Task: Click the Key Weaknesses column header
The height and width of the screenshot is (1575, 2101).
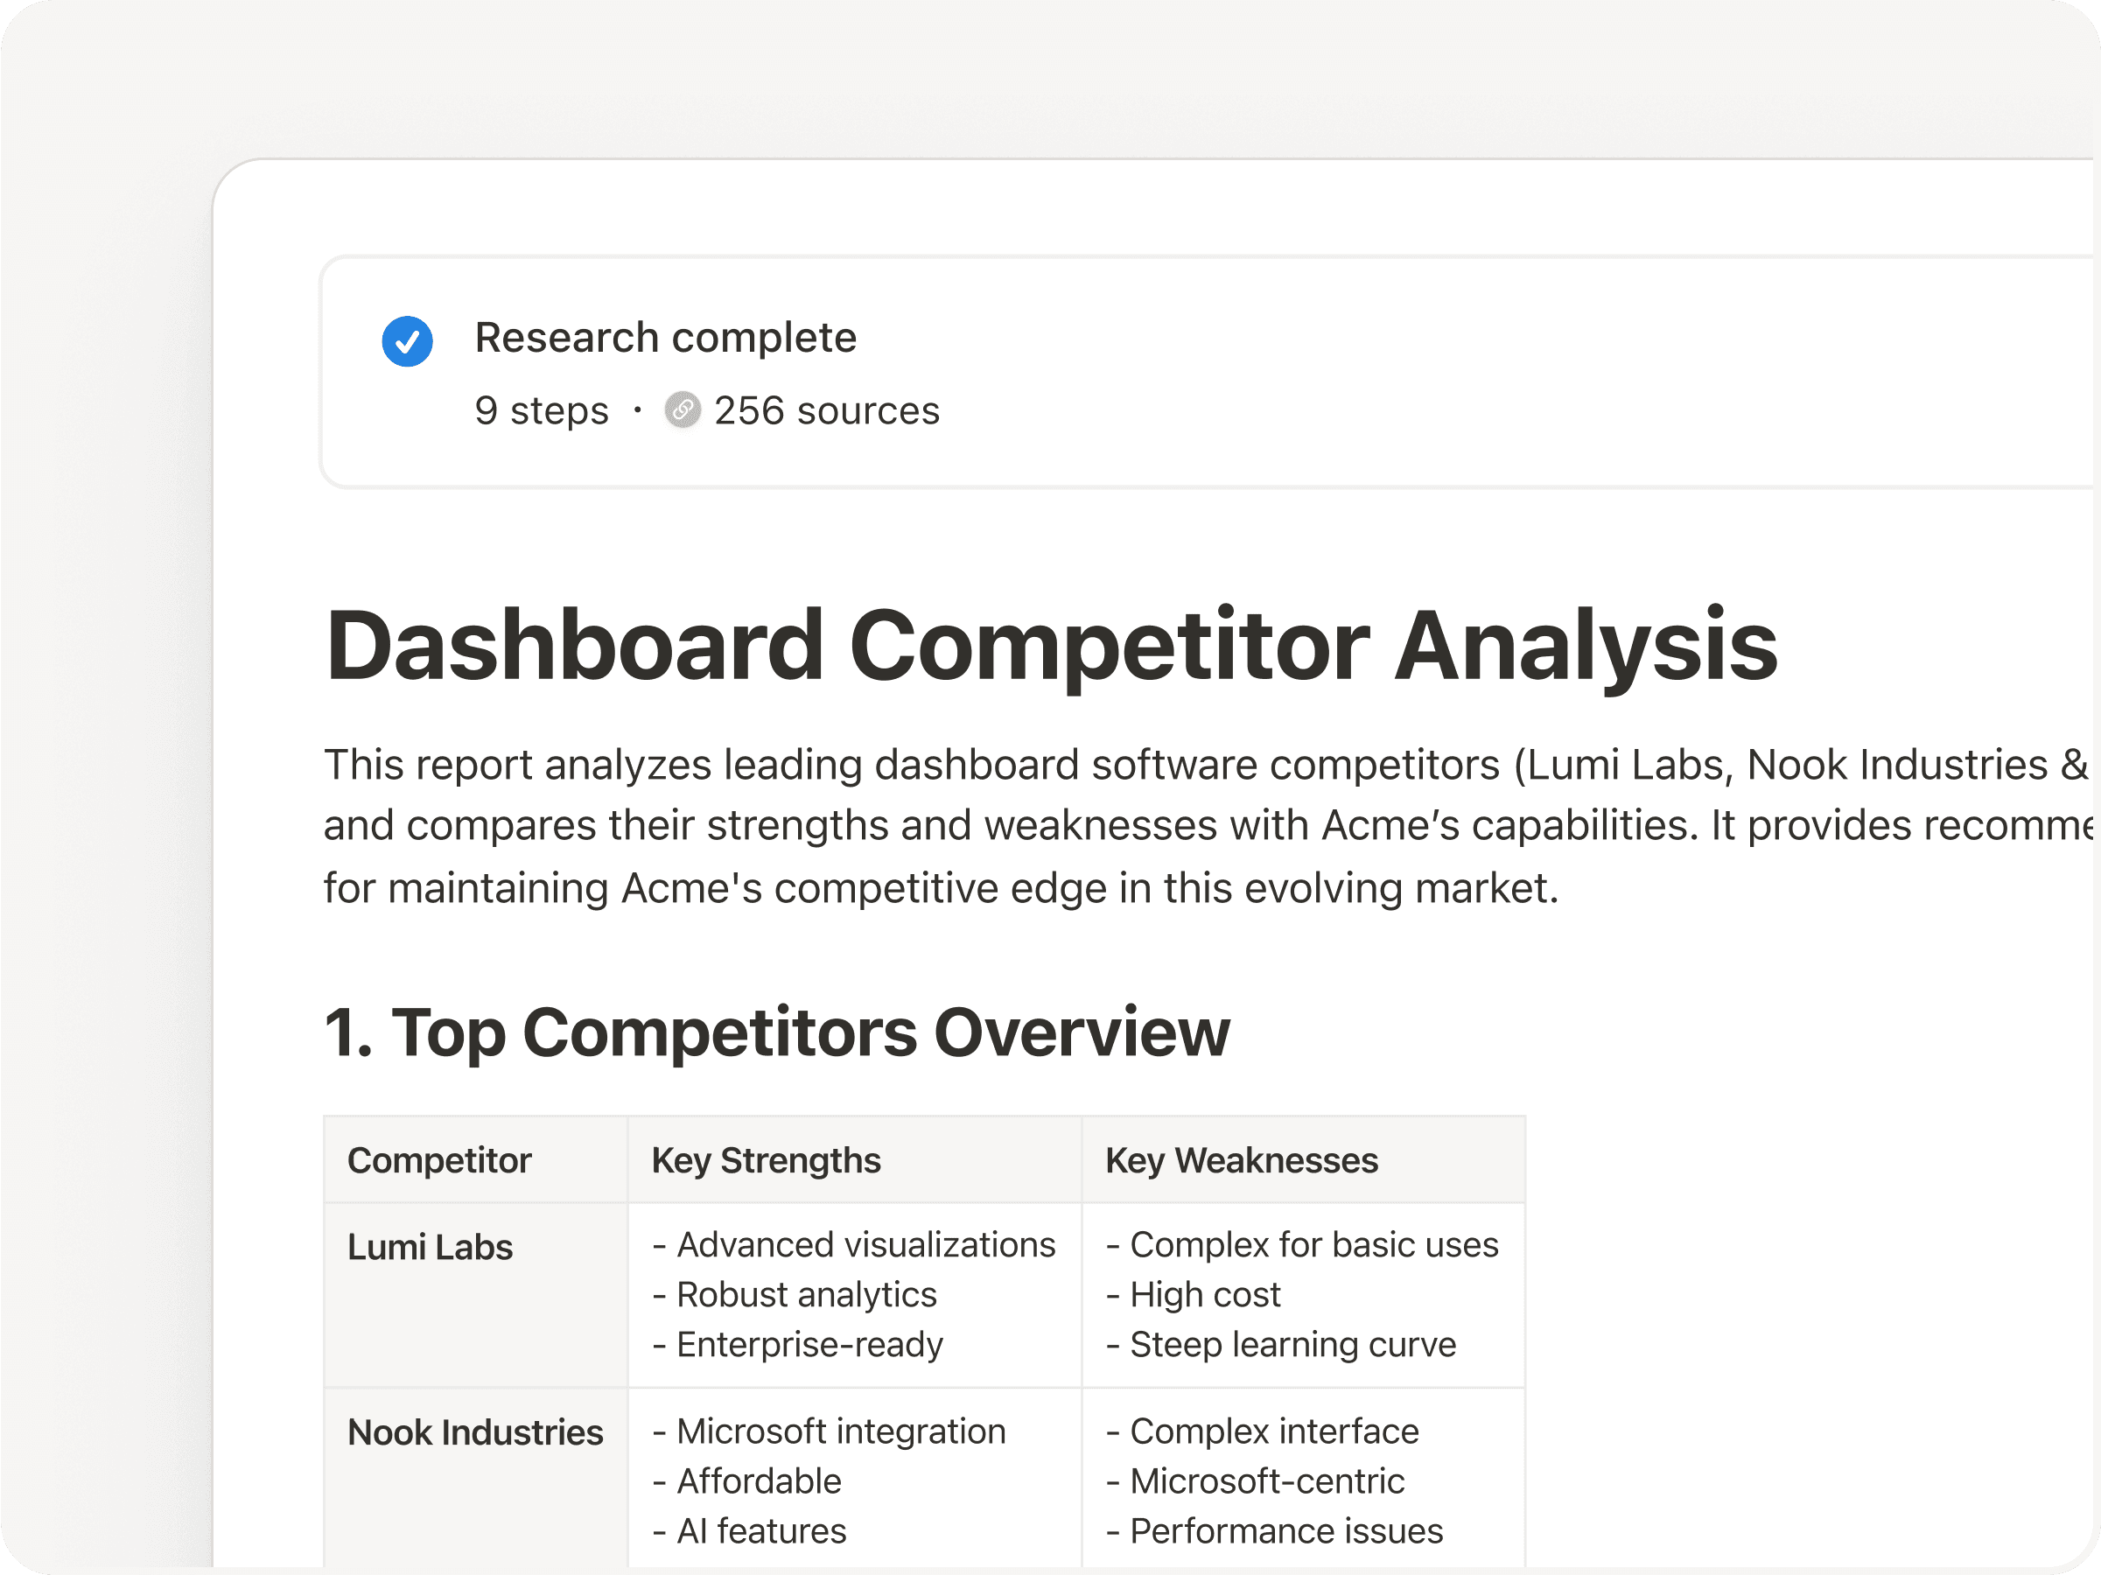Action: [x=1241, y=1160]
